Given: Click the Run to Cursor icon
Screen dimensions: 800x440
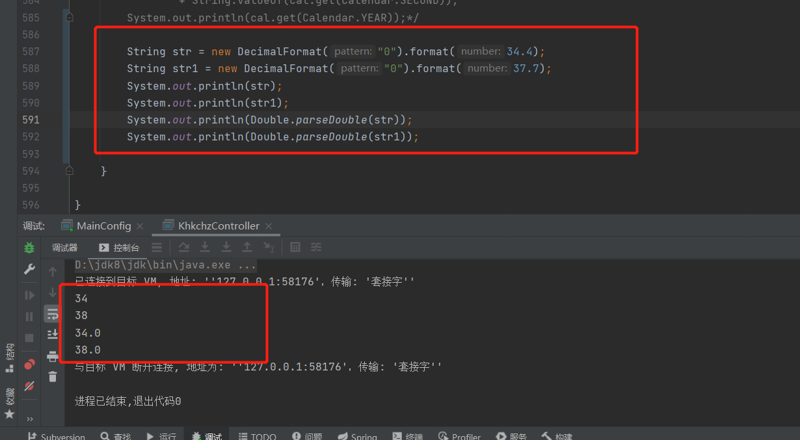Looking at the screenshot, I should pyautogui.click(x=268, y=247).
